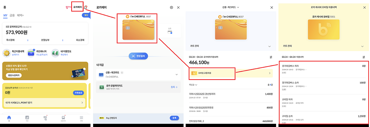Open 최근이용내역 coin icon
Viewport: 370px width, 127px height.
pyautogui.click(x=7, y=53)
